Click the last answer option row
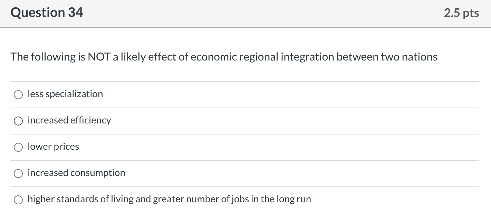Screen dimensions: 491x213 point(242,199)
